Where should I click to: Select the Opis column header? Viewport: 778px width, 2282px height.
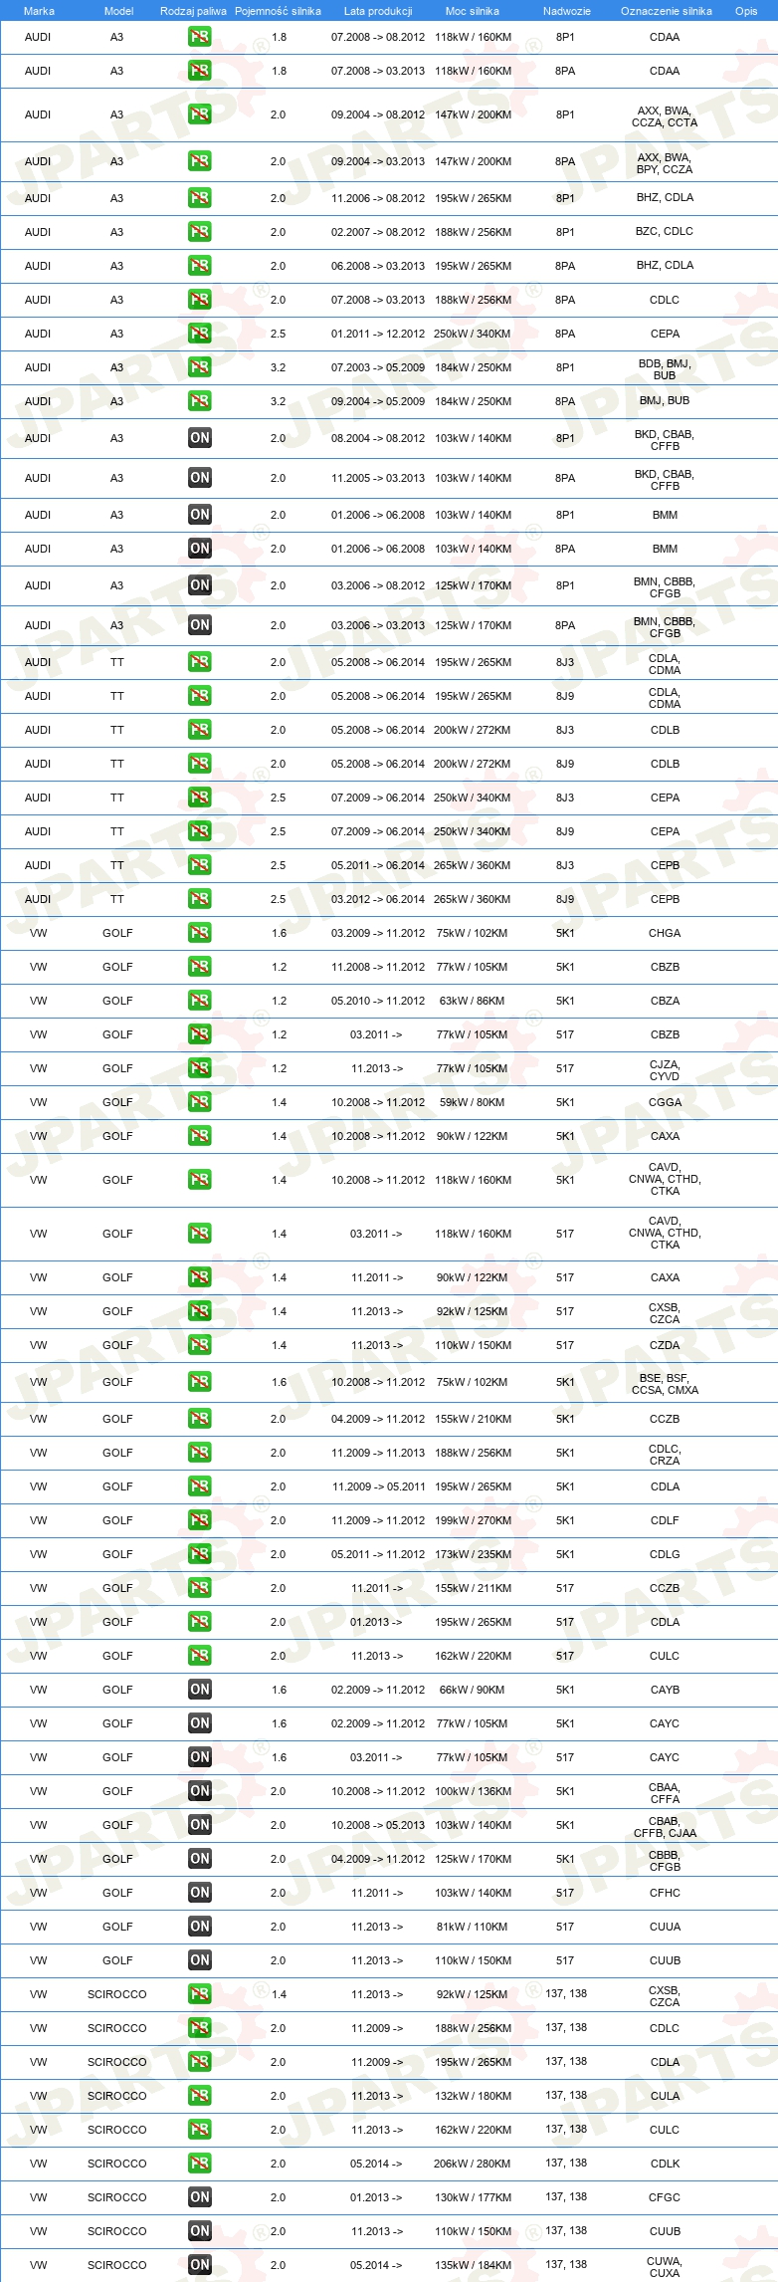746,11
